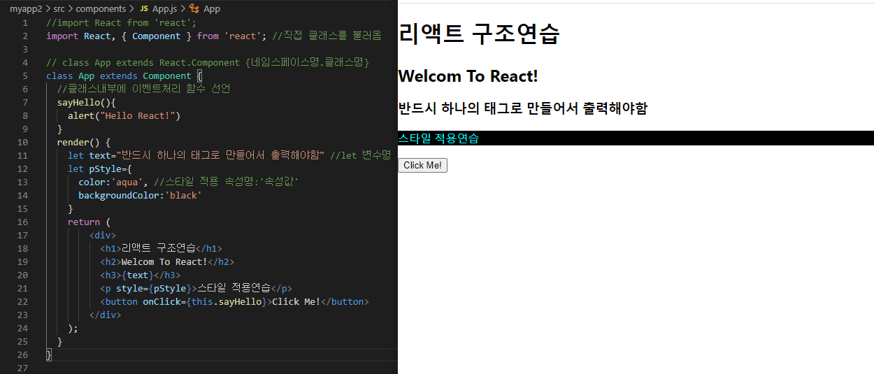Screen dimensions: 874x374
Task: Place cursor on 'sayHello(){' method declaration
Action: (86, 102)
